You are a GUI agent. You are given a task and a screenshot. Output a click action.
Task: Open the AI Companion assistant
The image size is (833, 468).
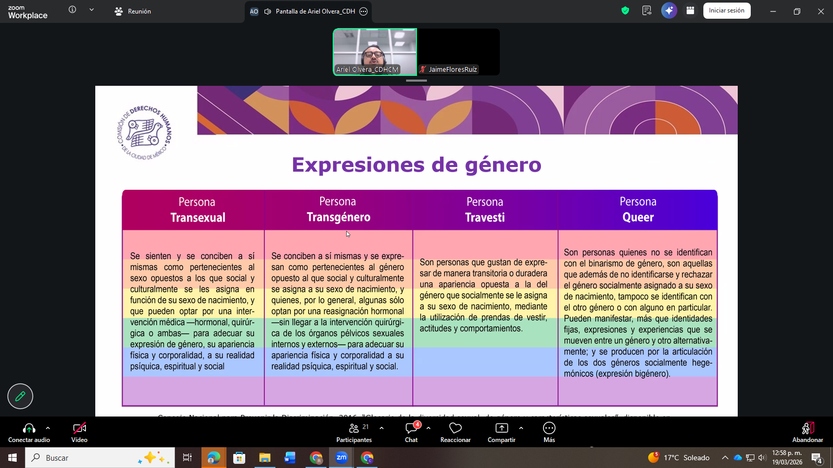tap(669, 10)
